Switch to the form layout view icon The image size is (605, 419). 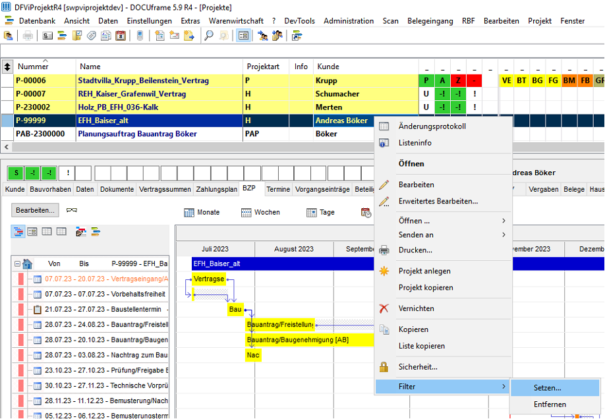point(32,231)
